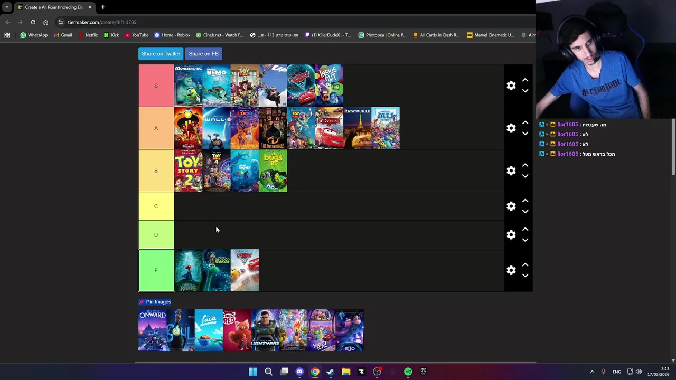Screen dimensions: 676x380
Task: Open Spotify from the taskbar
Action: (x=408, y=372)
